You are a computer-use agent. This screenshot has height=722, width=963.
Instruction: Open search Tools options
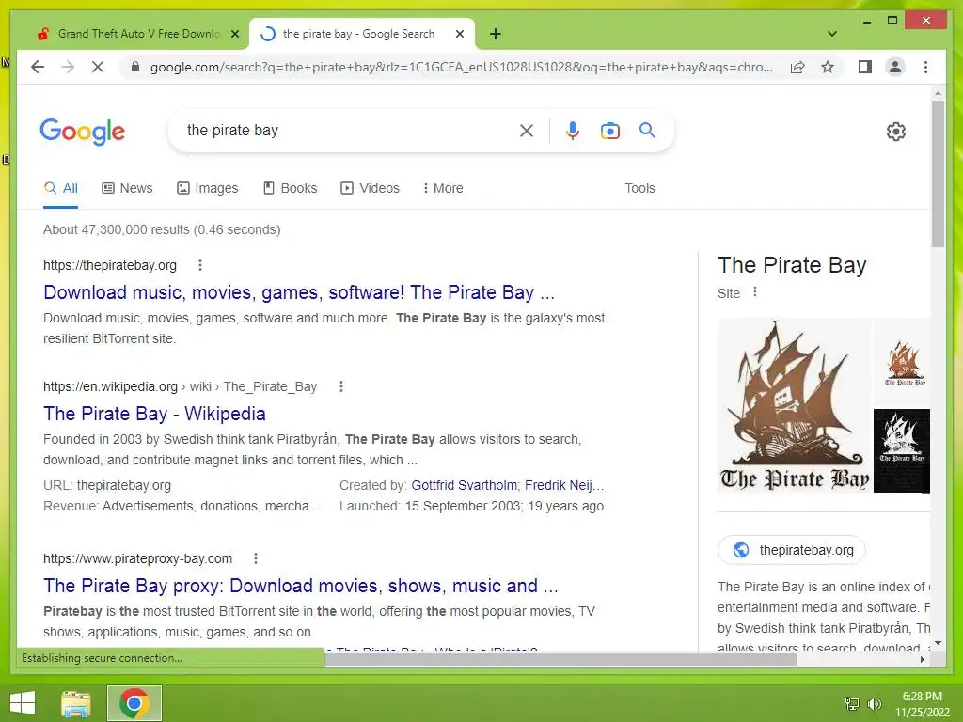pos(639,188)
